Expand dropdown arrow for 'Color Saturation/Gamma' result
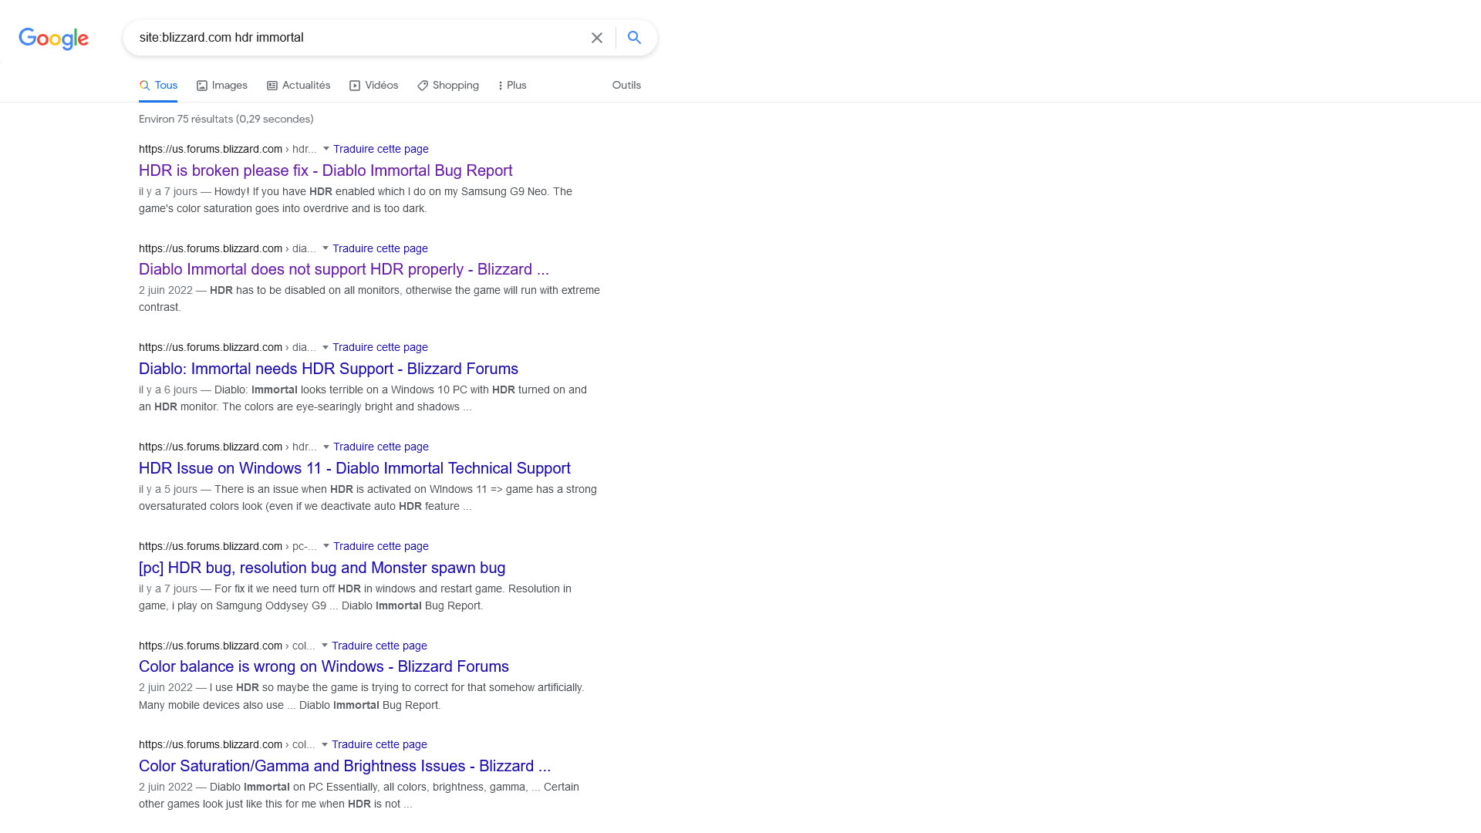Viewport: 1481px width, 833px height. 324,744
